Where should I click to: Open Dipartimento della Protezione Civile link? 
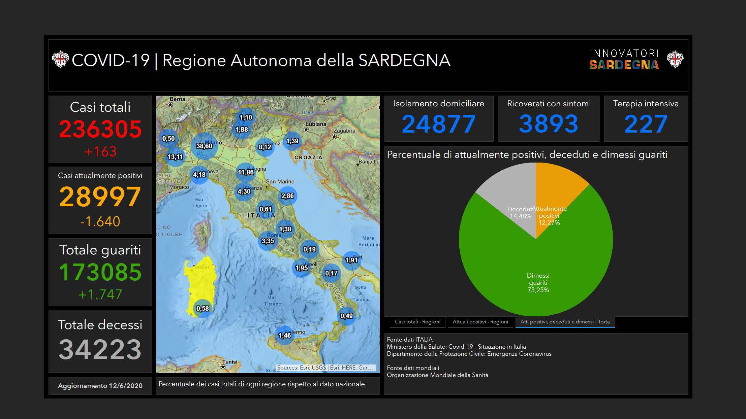[469, 354]
